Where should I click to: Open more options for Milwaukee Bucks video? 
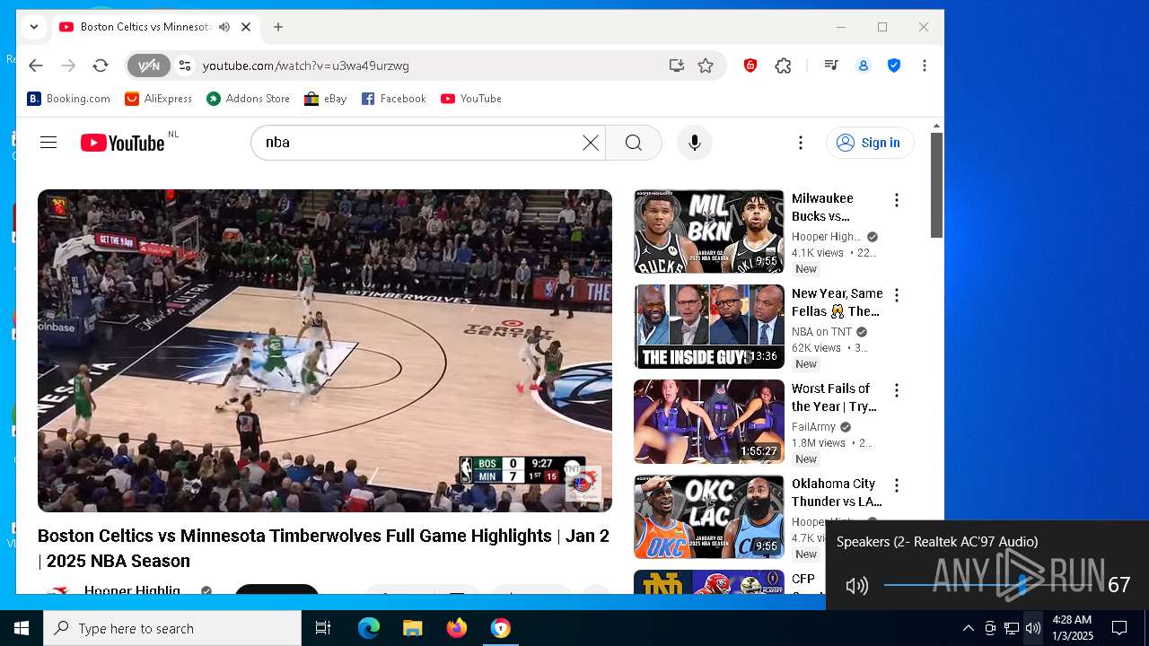896,200
